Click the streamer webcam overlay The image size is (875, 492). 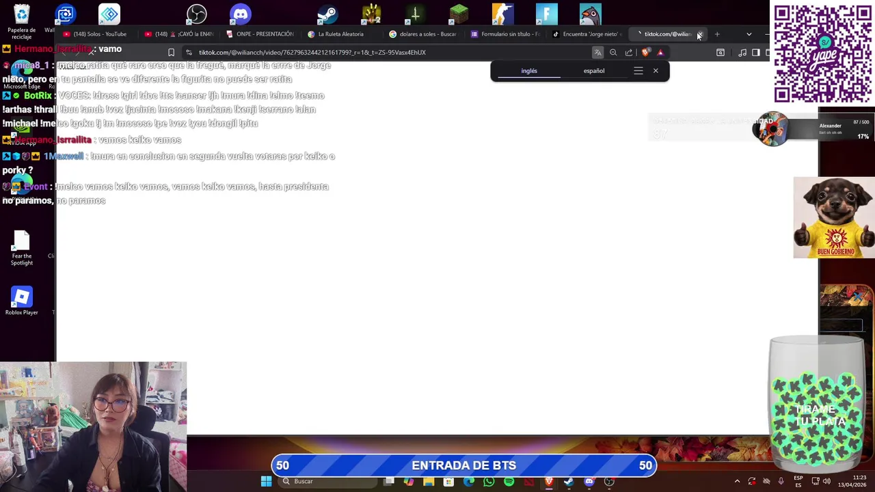pyautogui.click(x=93, y=426)
